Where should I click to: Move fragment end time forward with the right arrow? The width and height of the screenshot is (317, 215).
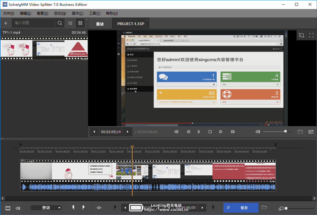202,208
